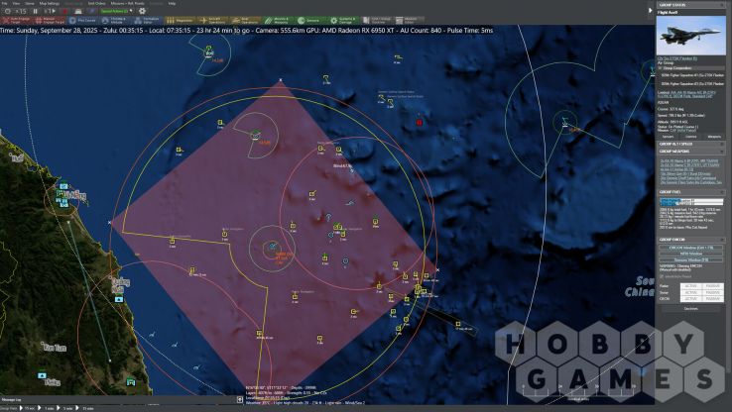Click the EMCON Window button
Screen dimensions: 732x412
691,248
